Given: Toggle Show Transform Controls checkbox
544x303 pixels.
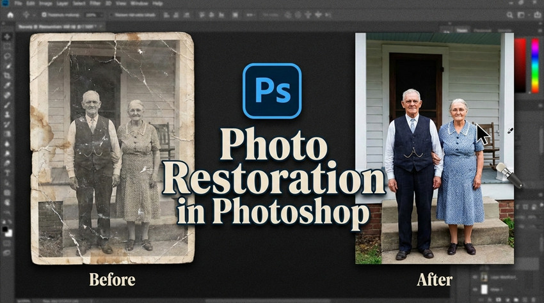Looking at the screenshot, I should tap(112, 15).
